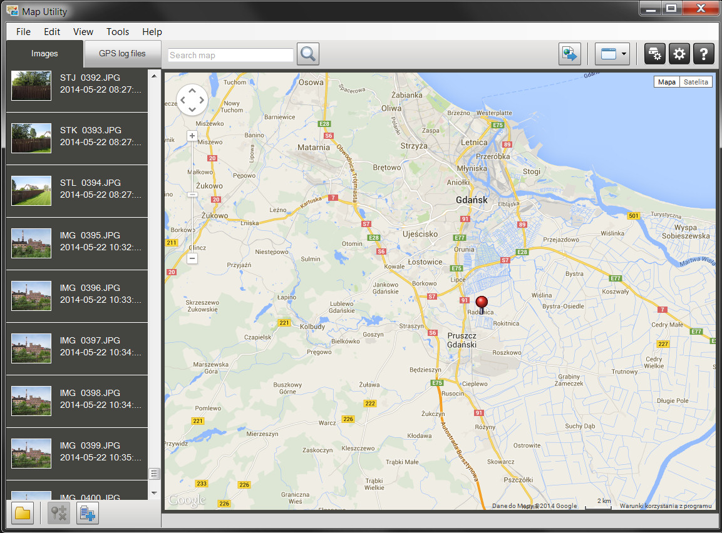Select the Images tab
Viewport: 722px width, 533px height.
pyautogui.click(x=44, y=54)
